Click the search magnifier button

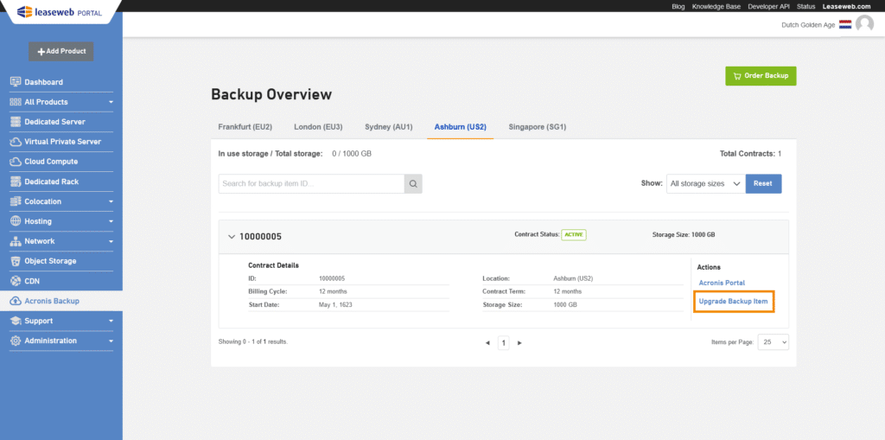[413, 183]
